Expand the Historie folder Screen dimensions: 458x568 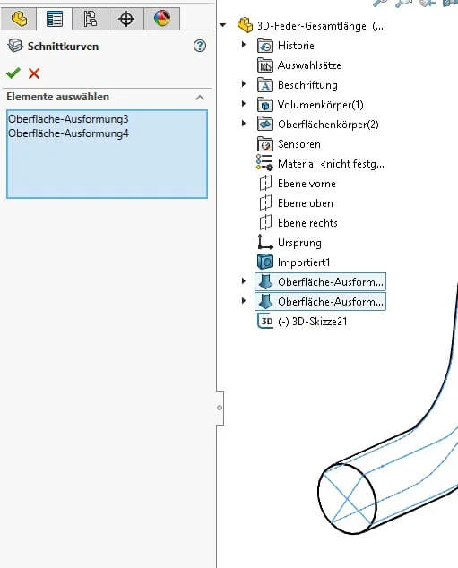pos(244,45)
